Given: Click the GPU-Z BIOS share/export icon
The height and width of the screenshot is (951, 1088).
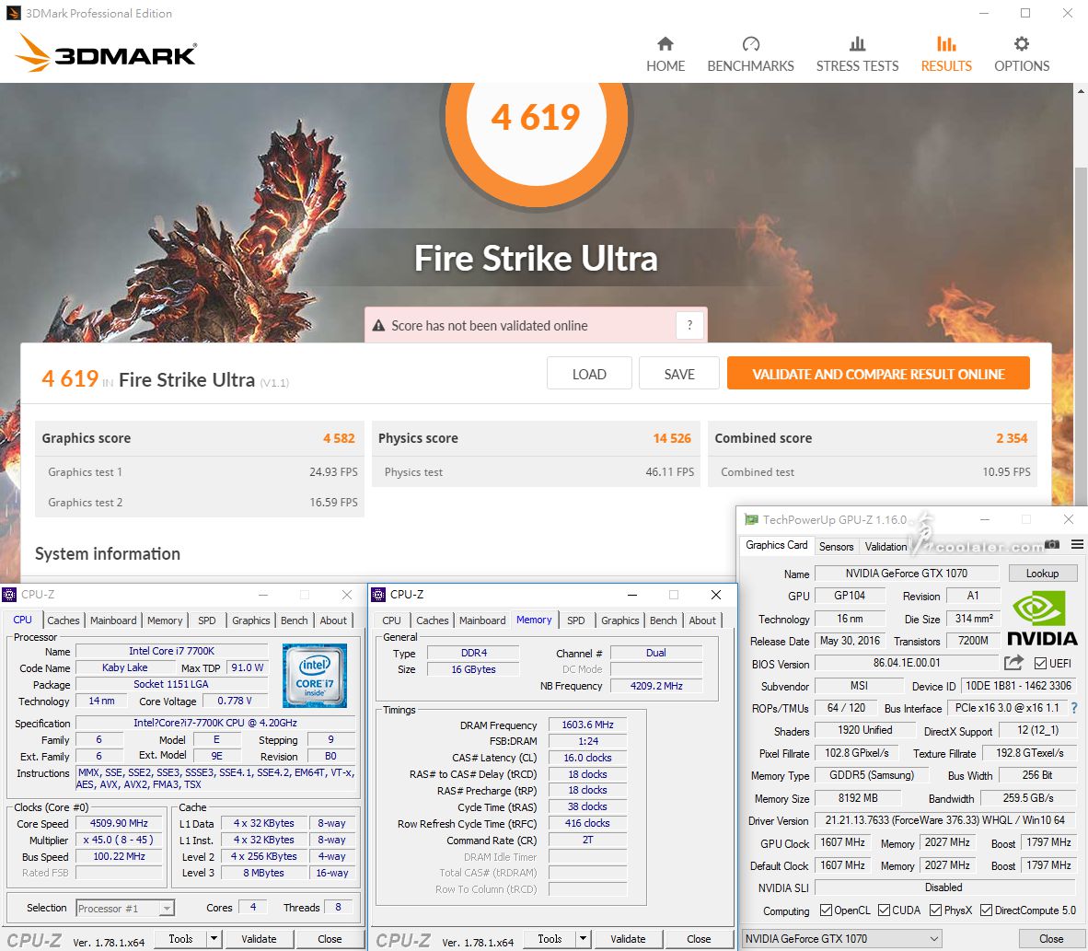Looking at the screenshot, I should pyautogui.click(x=1013, y=663).
